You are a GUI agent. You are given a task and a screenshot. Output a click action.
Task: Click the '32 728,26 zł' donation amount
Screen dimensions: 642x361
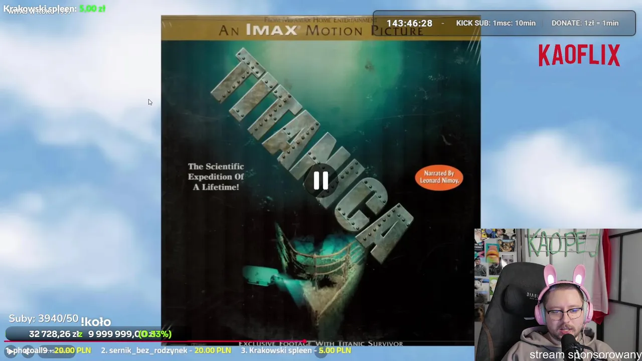[55, 334]
